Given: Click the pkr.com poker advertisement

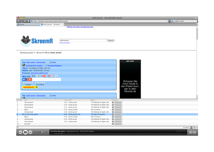Looking at the screenshot, I should (x=130, y=79).
